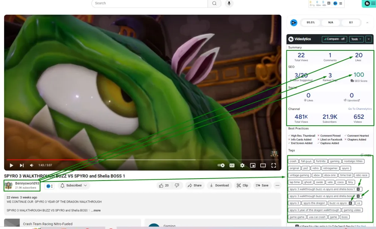Seek along the red video progress bar
The width and height of the screenshot is (376, 229).
52,159
